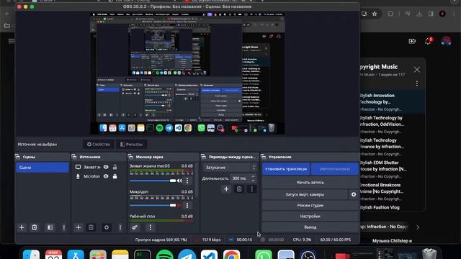Increase transition duration with up arrow

[x=253, y=176]
